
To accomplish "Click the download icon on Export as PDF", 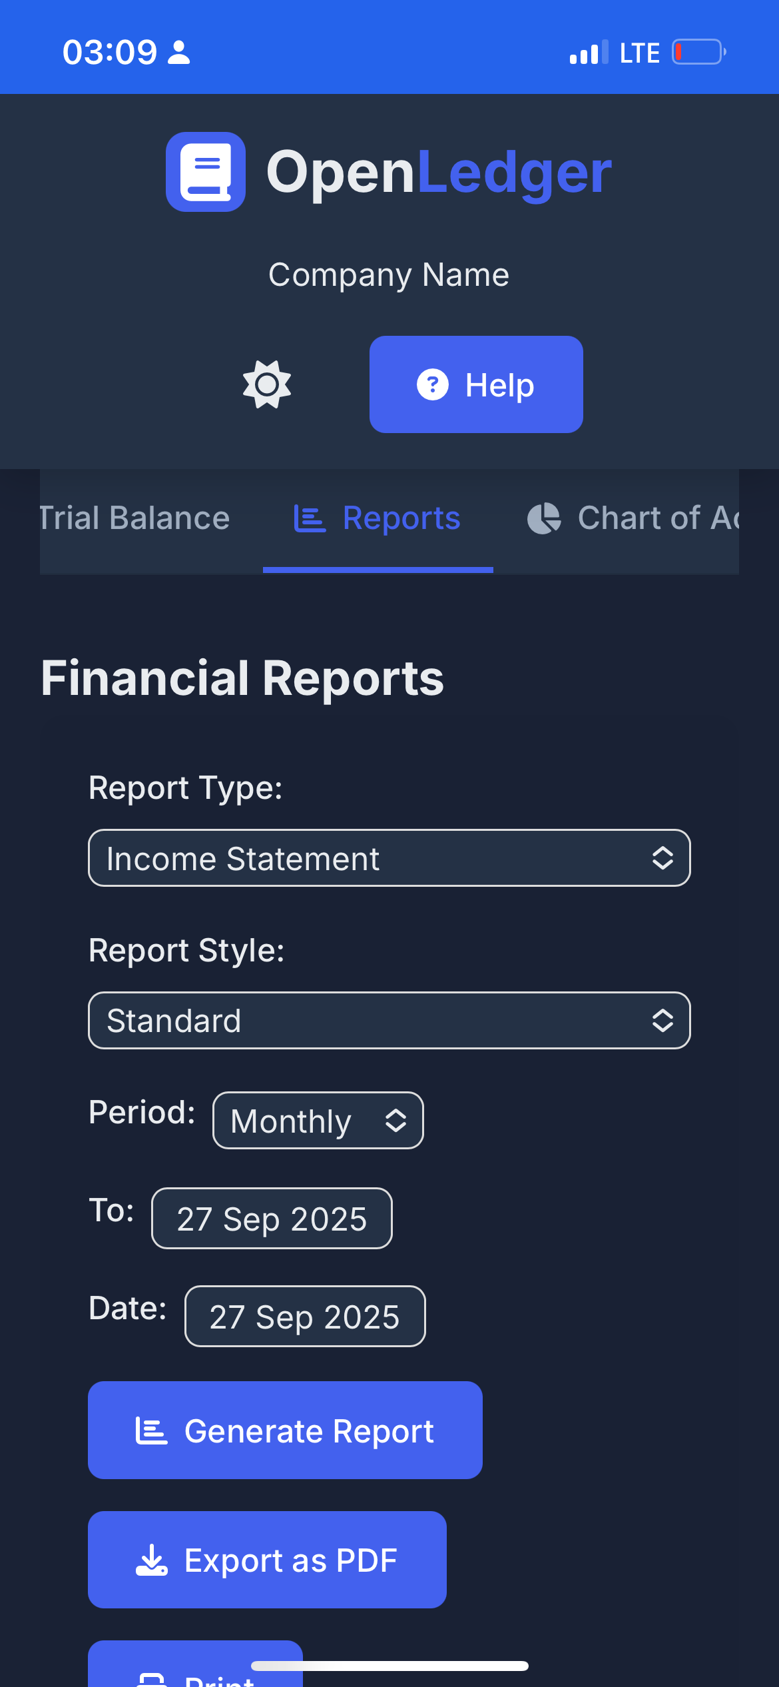I will (x=152, y=1560).
